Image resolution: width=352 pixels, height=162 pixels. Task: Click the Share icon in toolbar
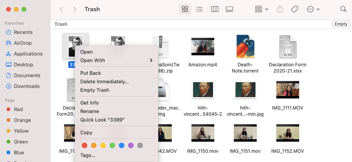(280, 9)
